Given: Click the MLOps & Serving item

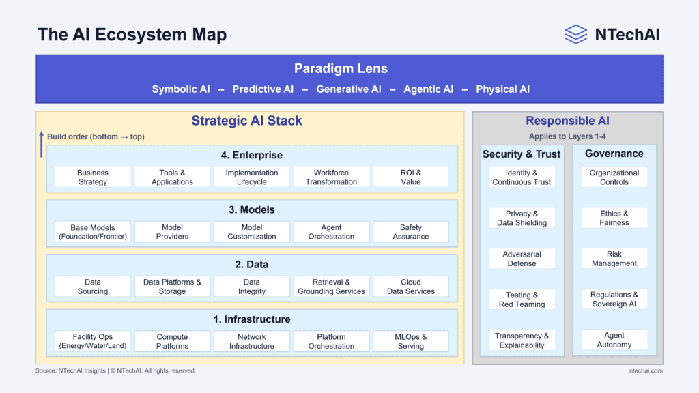Looking at the screenshot, I should click(x=411, y=340).
